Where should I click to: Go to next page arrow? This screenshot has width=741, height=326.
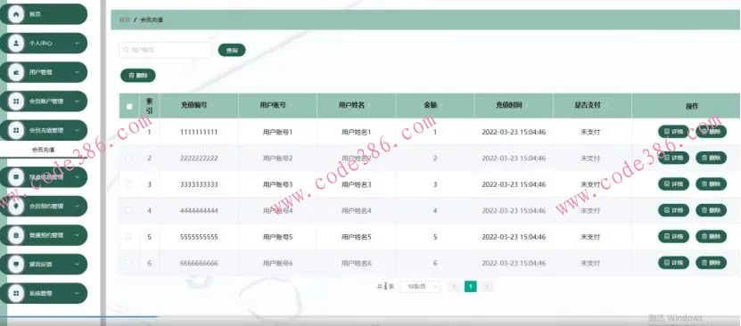(x=487, y=287)
